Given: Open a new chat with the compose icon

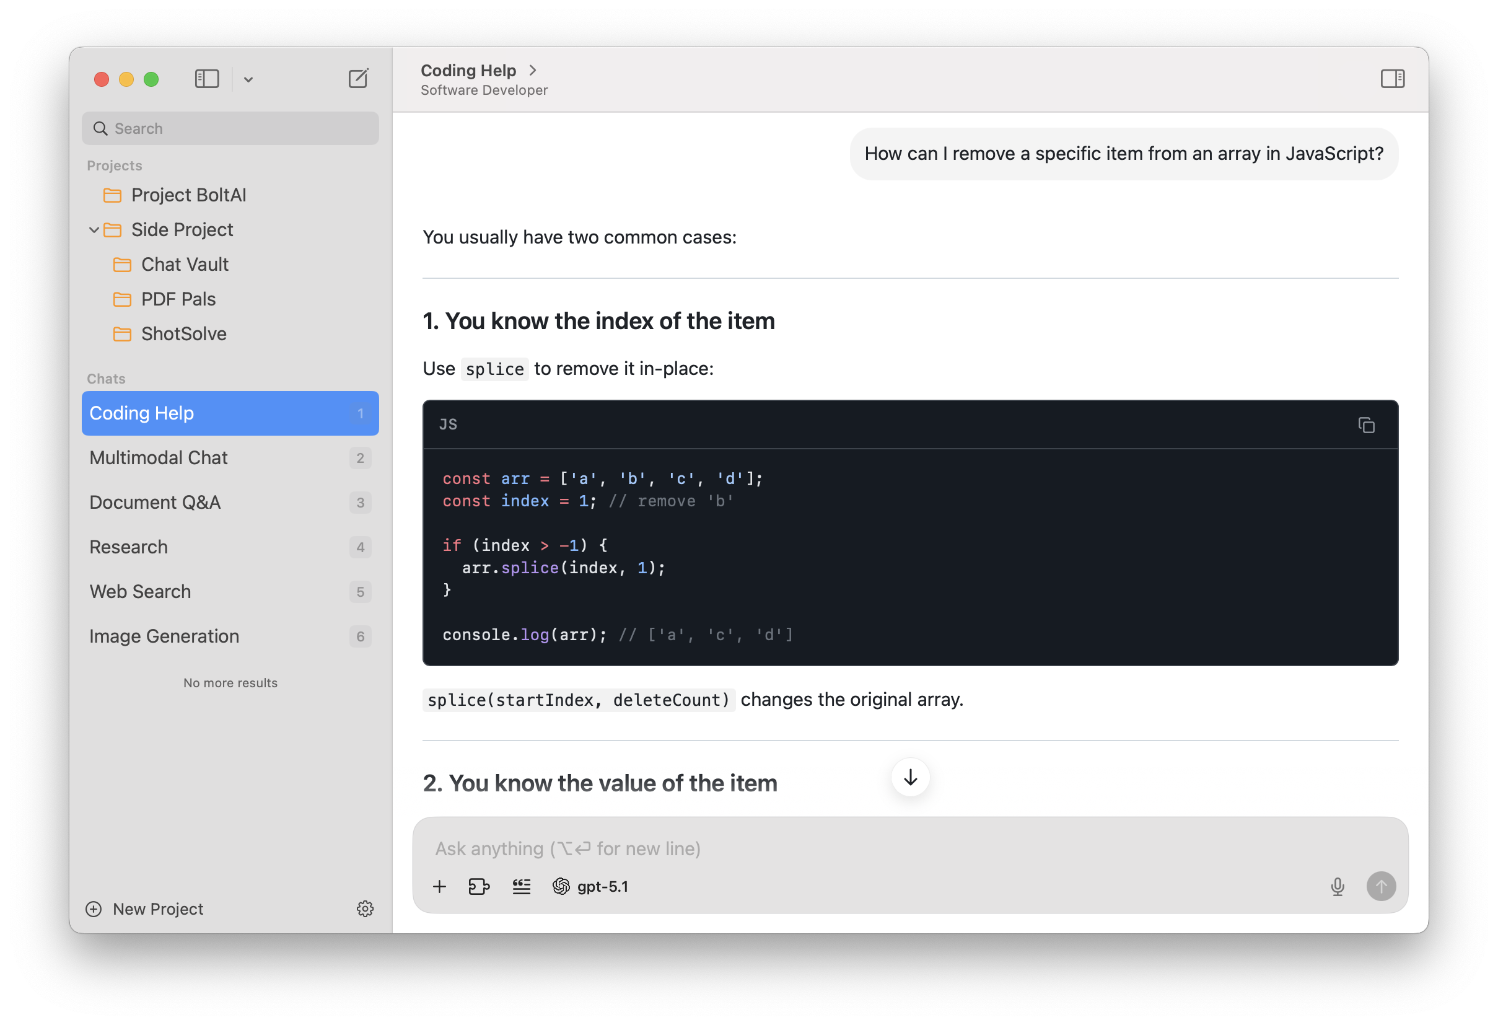Looking at the screenshot, I should click(x=358, y=78).
